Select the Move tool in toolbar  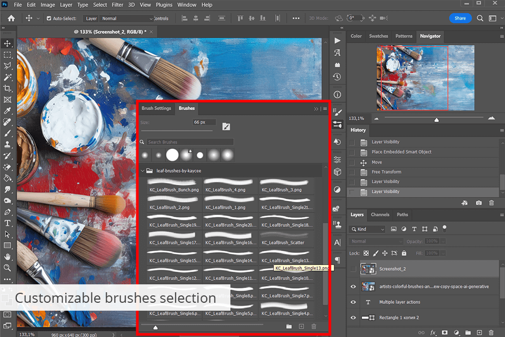(7, 43)
